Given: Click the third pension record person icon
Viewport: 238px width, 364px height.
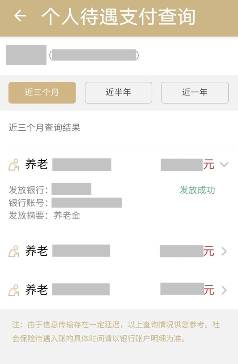Looking at the screenshot, I should (14, 290).
